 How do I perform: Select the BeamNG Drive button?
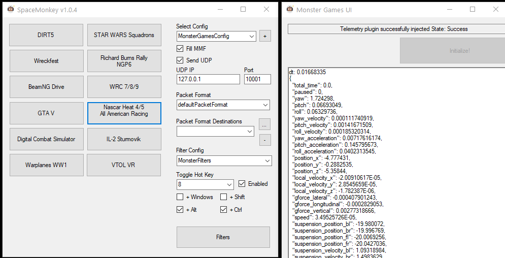coord(46,87)
